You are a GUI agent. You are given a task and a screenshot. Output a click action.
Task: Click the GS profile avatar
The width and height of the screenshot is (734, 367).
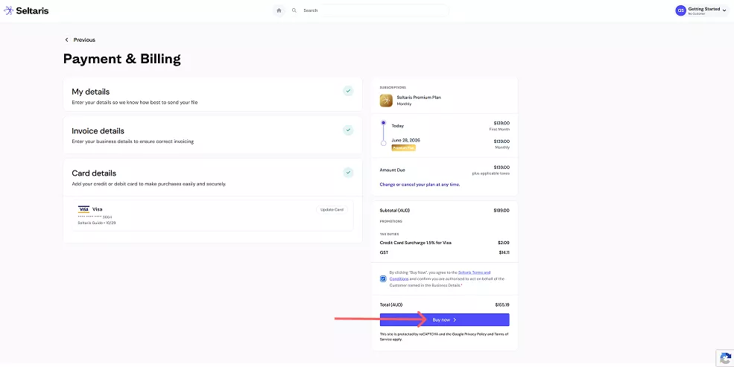point(680,10)
